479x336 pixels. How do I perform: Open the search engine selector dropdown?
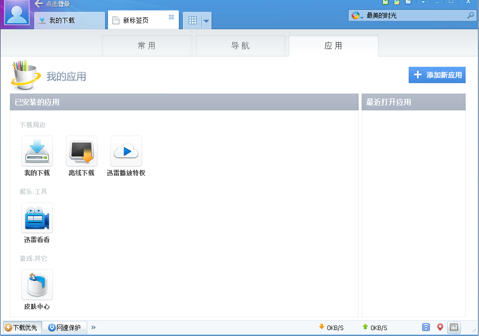[357, 15]
